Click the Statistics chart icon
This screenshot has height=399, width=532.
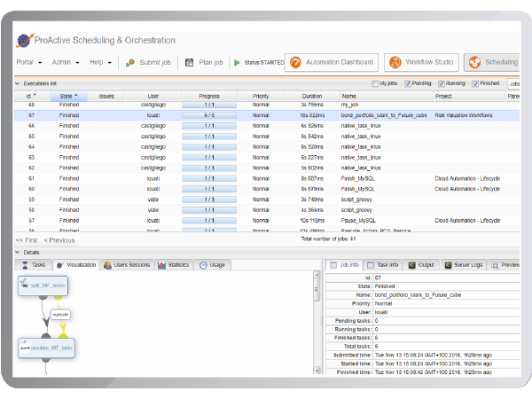click(162, 265)
